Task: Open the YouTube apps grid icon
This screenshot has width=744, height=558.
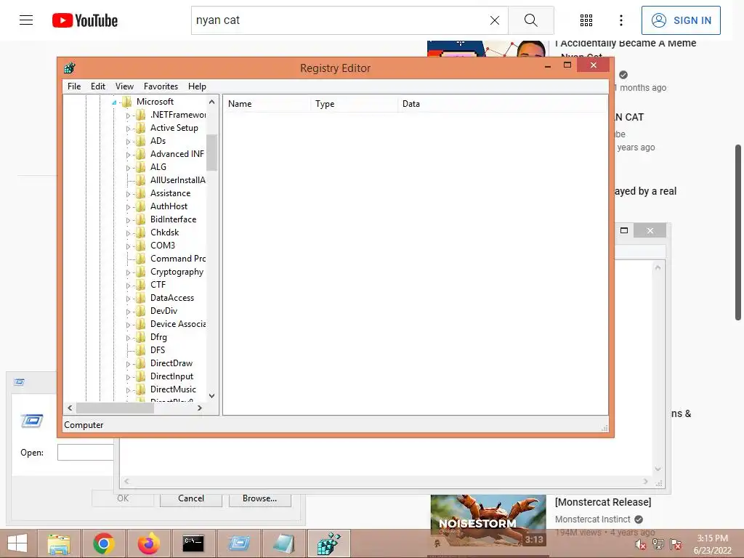Action: tap(586, 20)
